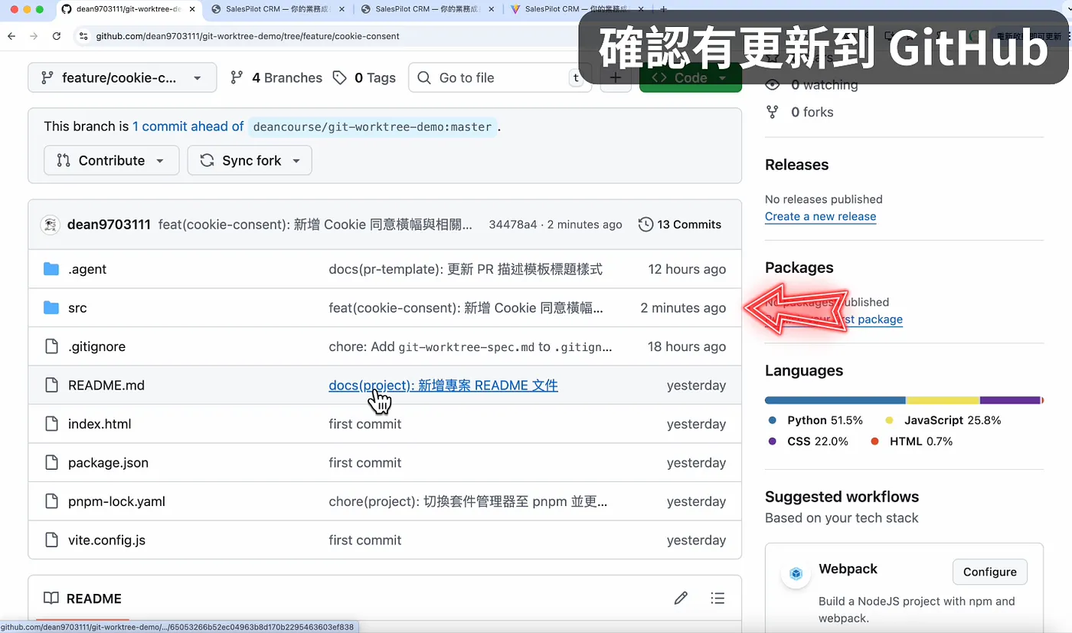Switch to the SalesPilot tab with Vite icon
Image resolution: width=1072 pixels, height=633 pixels.
576,9
